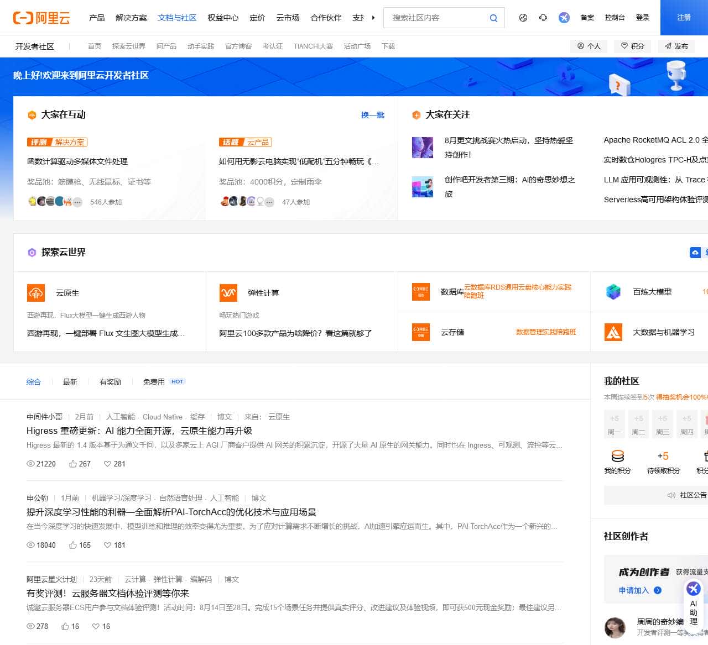
Task: Click the orange icon beside 大家在互动
Action: click(32, 115)
